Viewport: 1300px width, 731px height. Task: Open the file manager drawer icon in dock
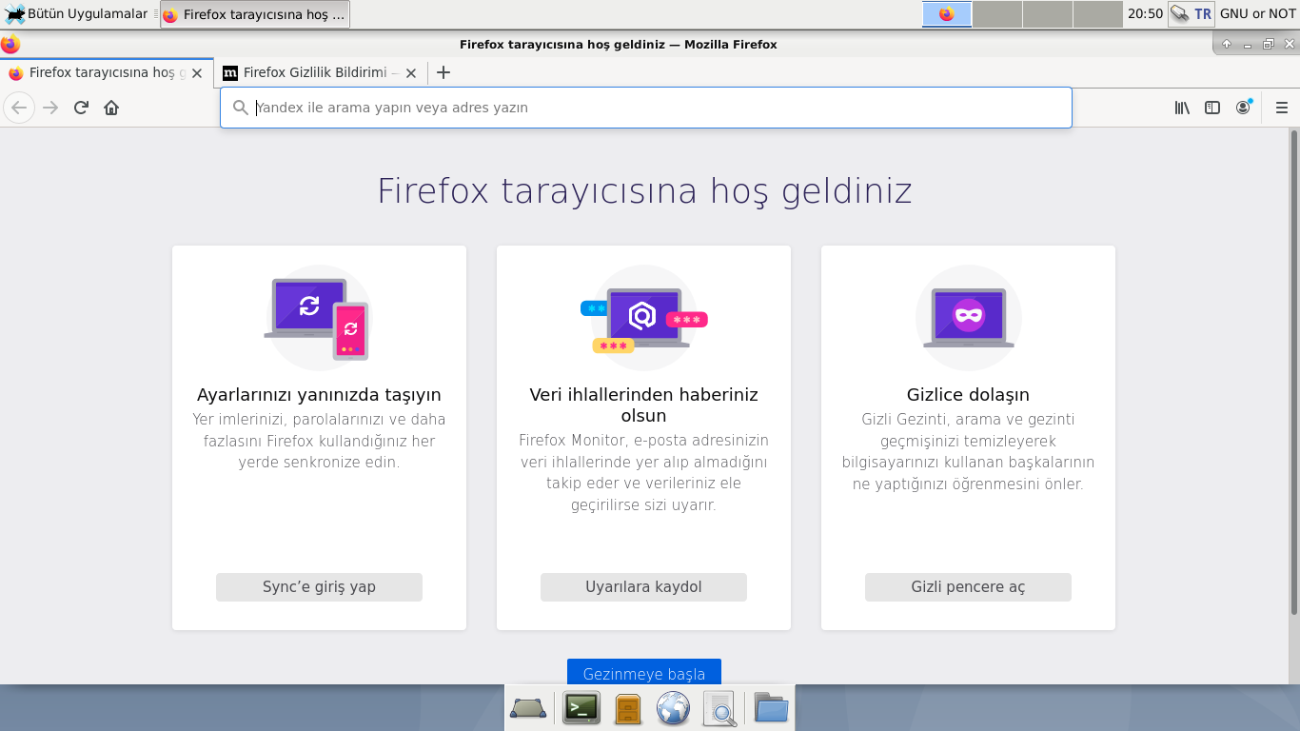(x=628, y=708)
